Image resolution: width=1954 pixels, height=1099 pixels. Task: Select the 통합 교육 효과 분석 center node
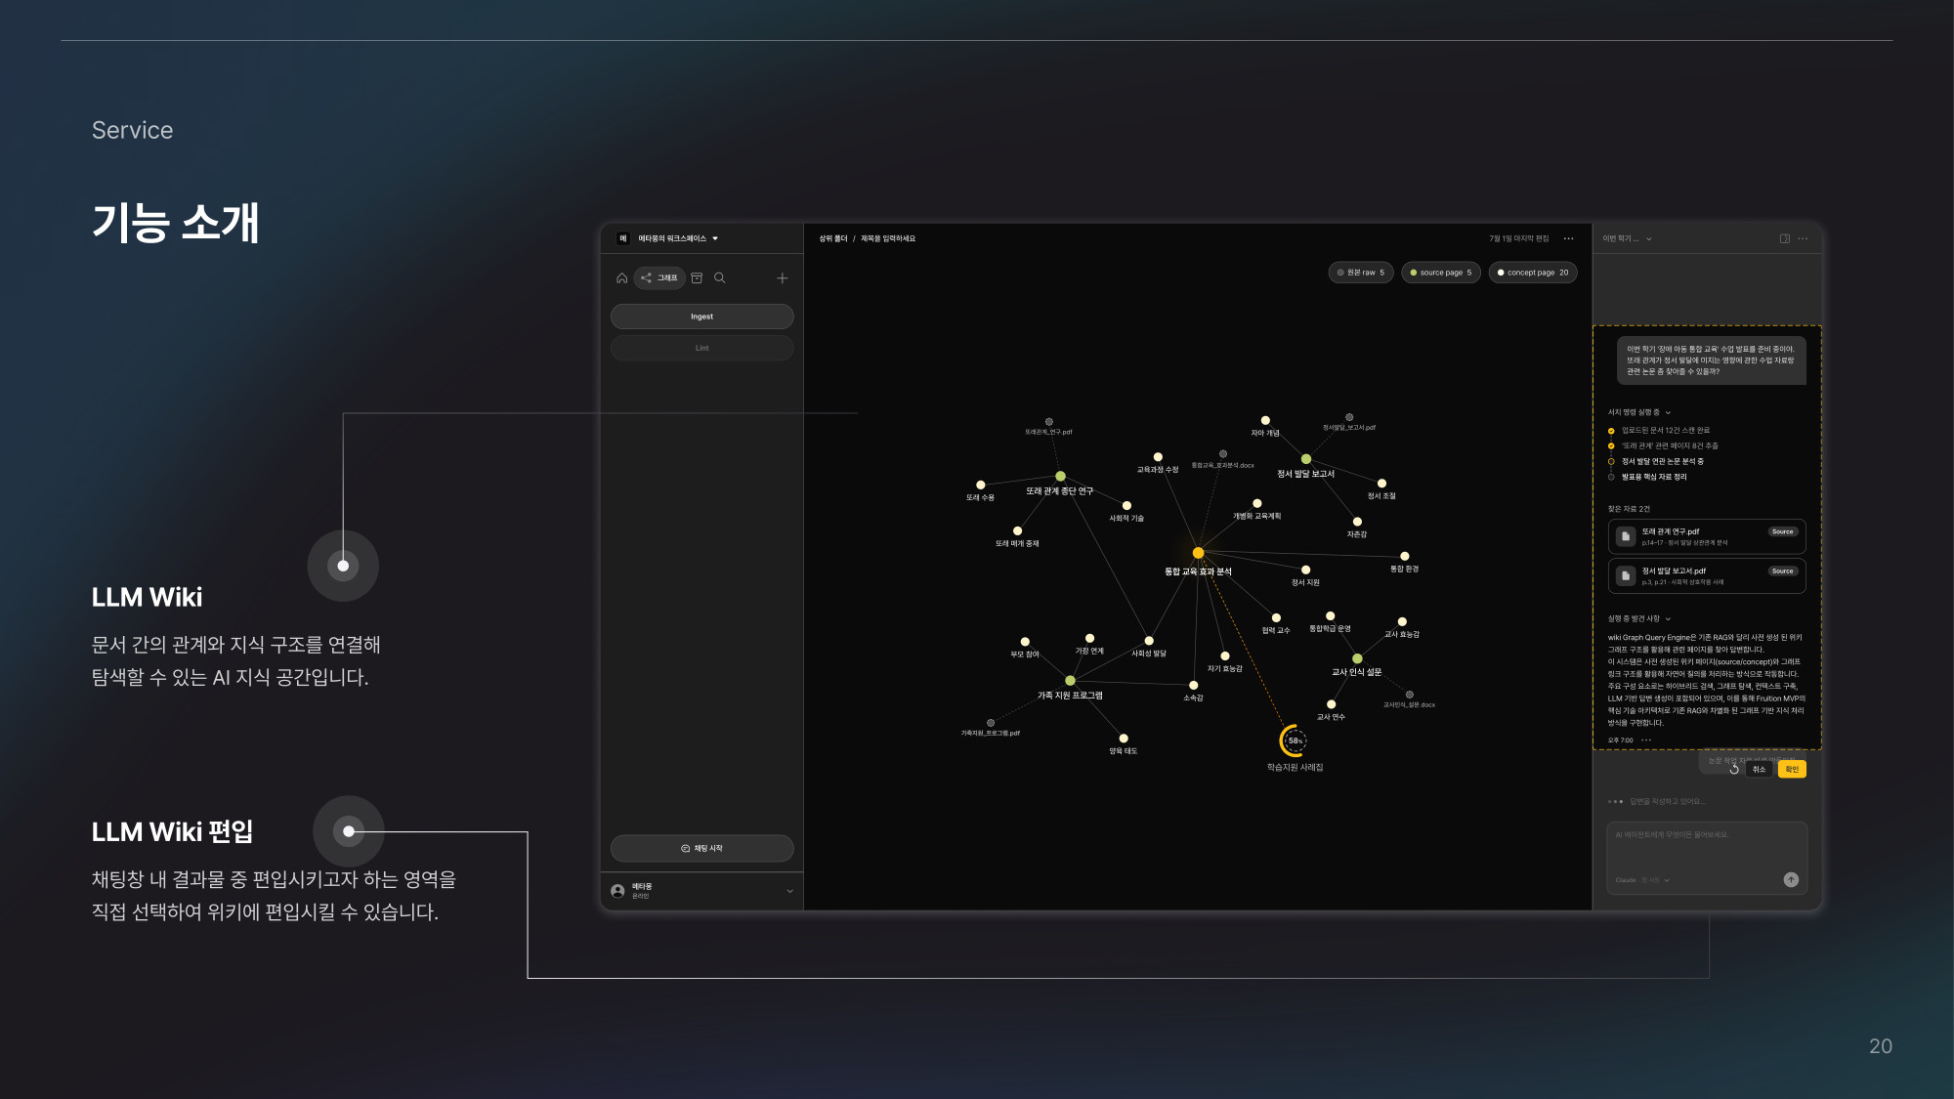click(1199, 553)
